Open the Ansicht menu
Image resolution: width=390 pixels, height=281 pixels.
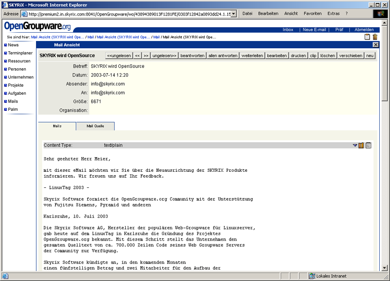pos(291,14)
